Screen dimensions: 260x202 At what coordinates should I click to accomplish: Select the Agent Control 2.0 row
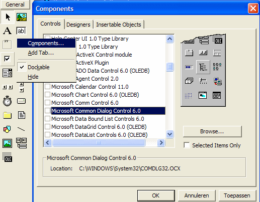pyautogui.click(x=97, y=79)
